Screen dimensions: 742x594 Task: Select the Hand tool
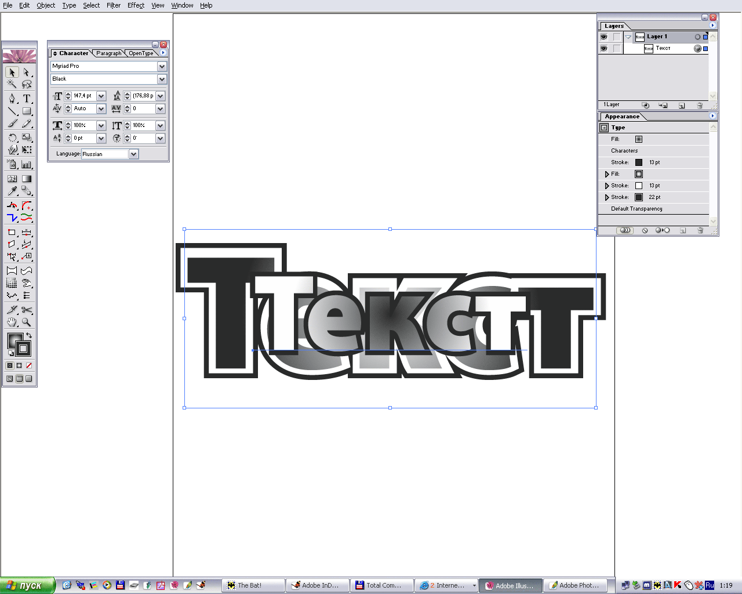click(x=12, y=322)
